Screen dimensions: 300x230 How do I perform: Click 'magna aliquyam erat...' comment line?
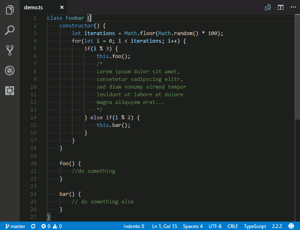[130, 102]
